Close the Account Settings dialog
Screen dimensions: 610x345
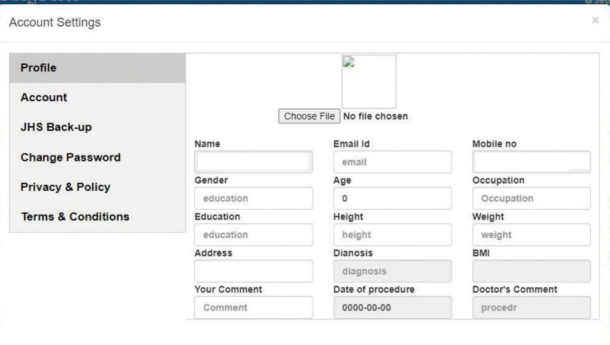point(595,20)
